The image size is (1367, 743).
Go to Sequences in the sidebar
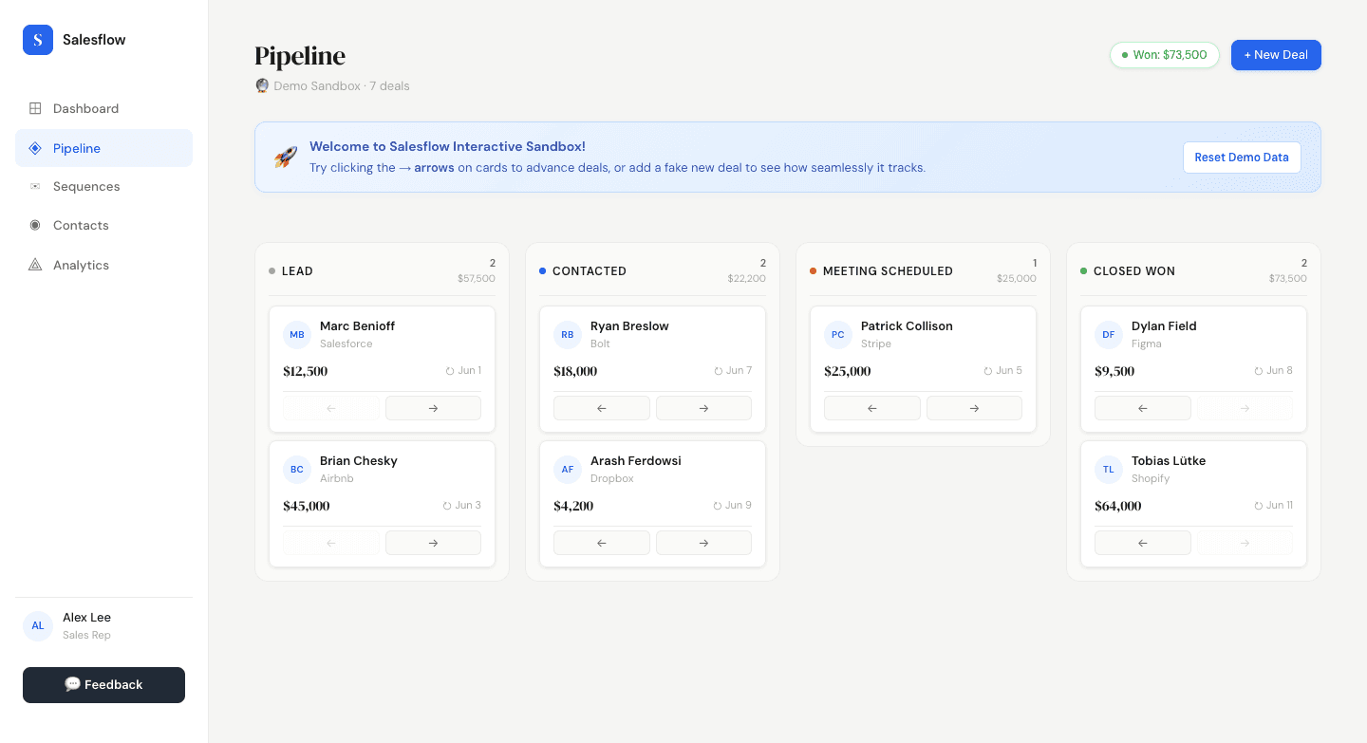[103, 186]
